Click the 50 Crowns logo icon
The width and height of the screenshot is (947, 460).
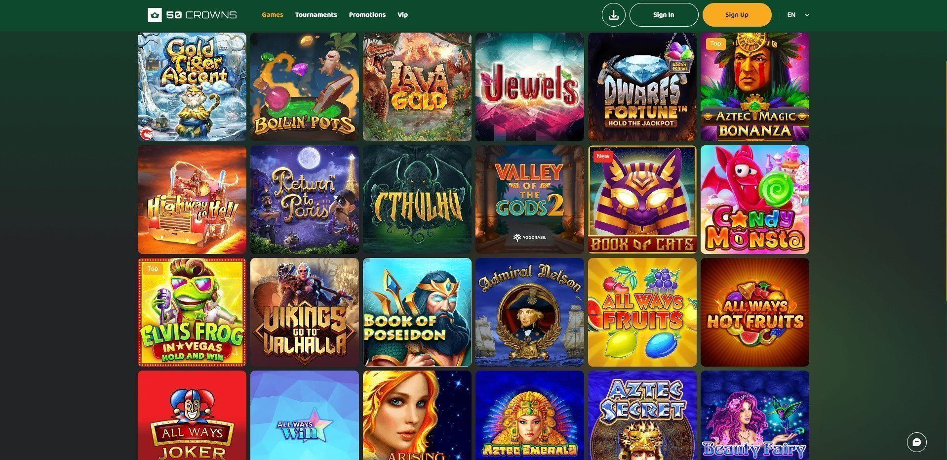(x=155, y=15)
